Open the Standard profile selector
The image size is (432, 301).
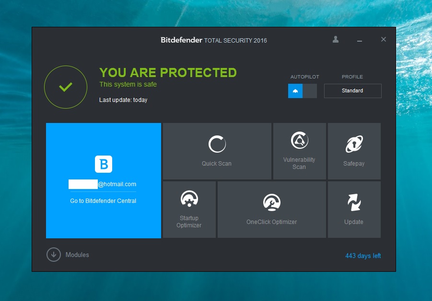click(353, 91)
